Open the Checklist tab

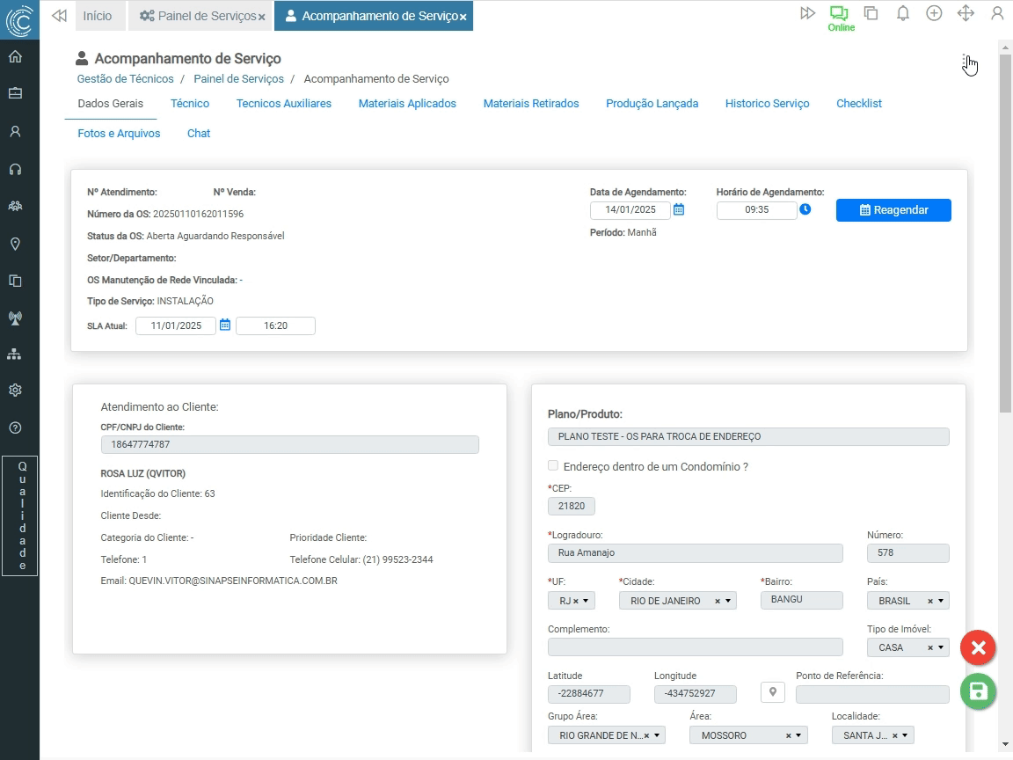[858, 104]
